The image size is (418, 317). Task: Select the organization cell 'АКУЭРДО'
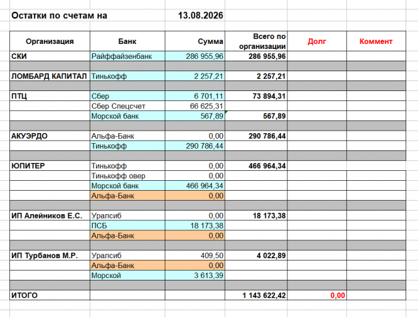[x=50, y=136]
